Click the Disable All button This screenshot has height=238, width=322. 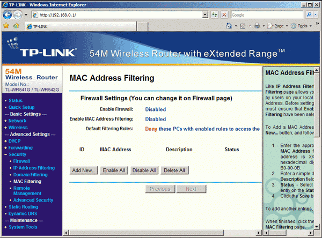[144, 170]
